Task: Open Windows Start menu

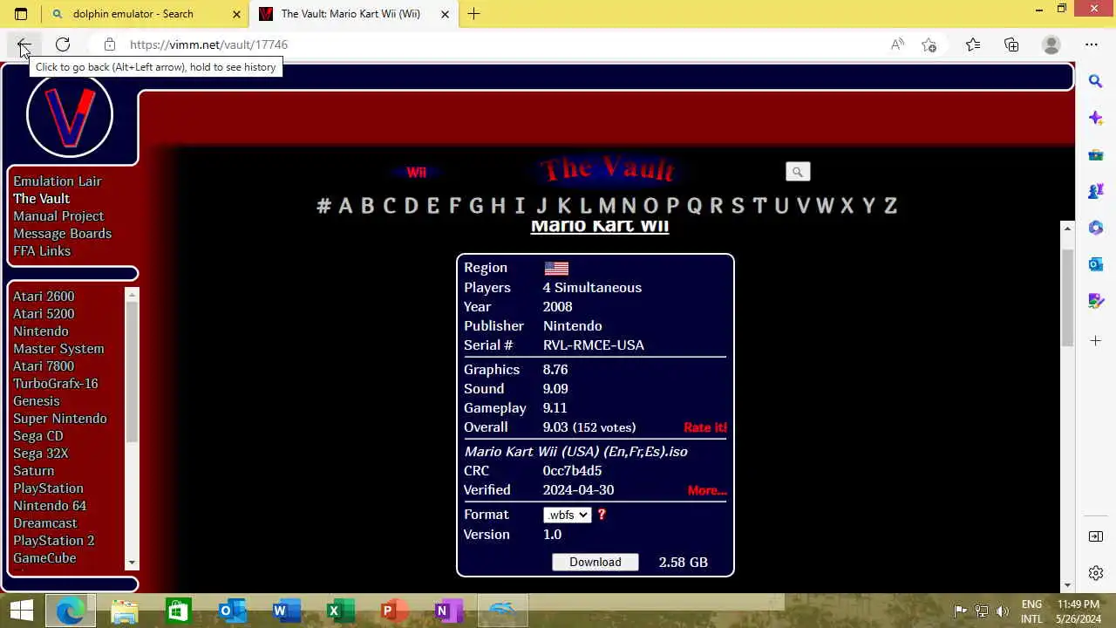Action: click(21, 611)
